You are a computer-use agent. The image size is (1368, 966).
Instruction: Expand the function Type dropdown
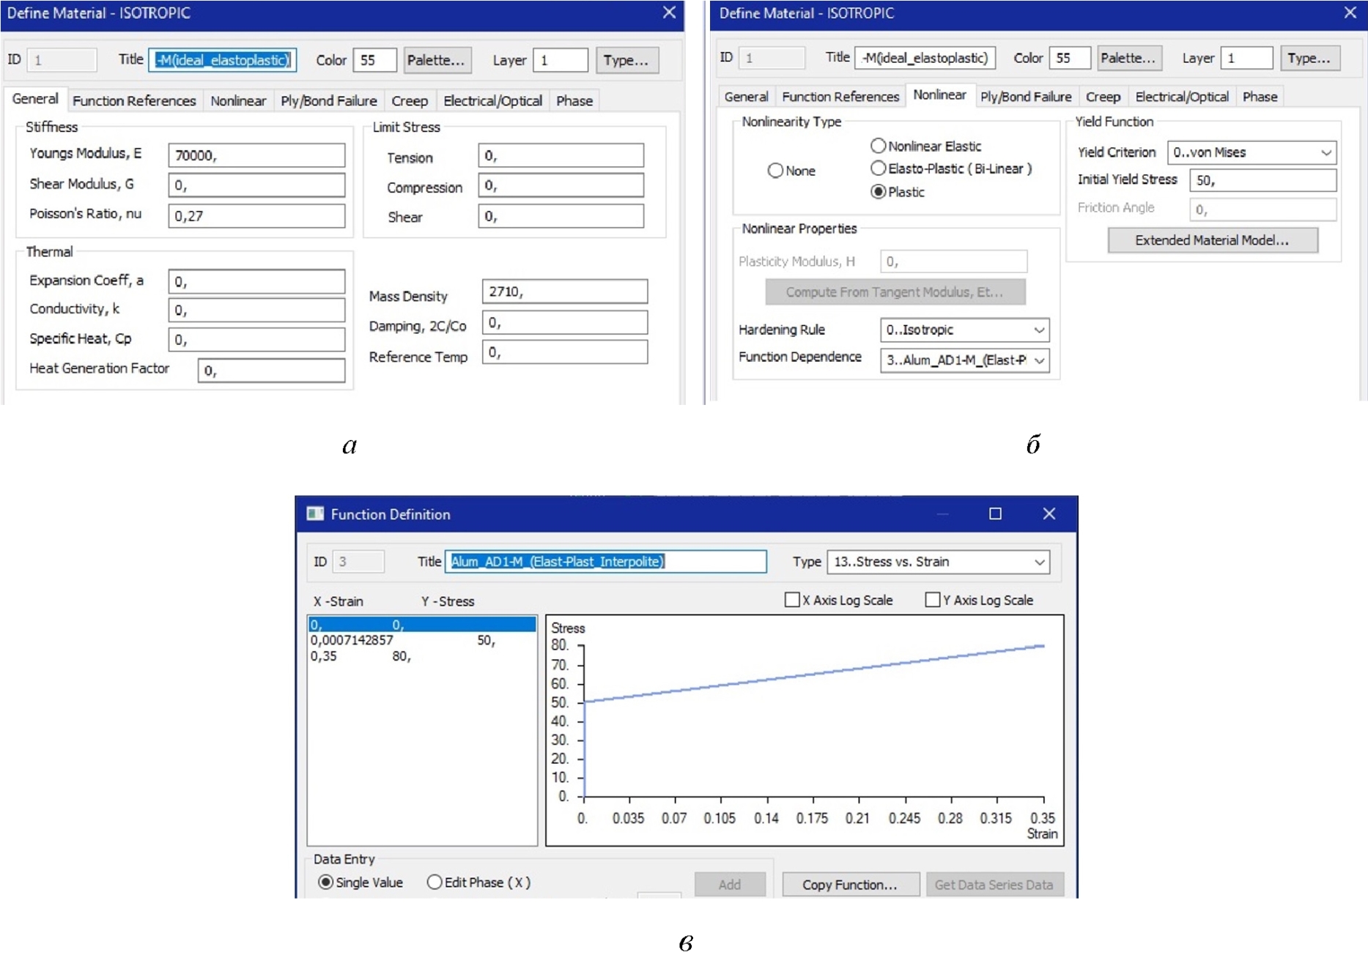pos(938,562)
